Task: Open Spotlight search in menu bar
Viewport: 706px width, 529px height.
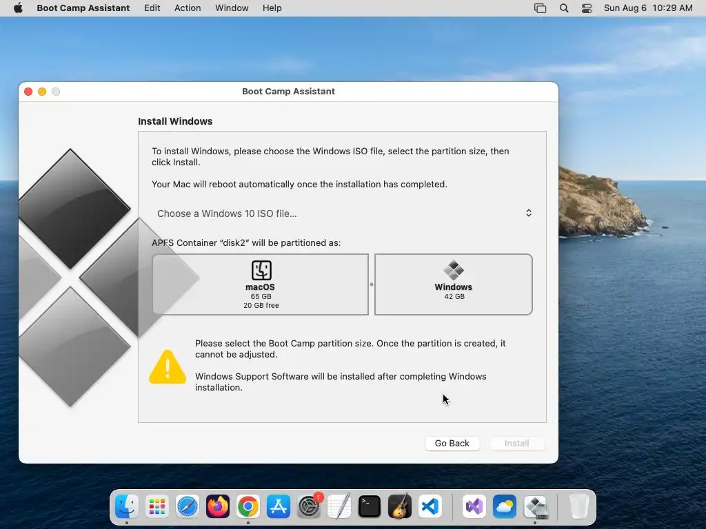Action: (564, 8)
